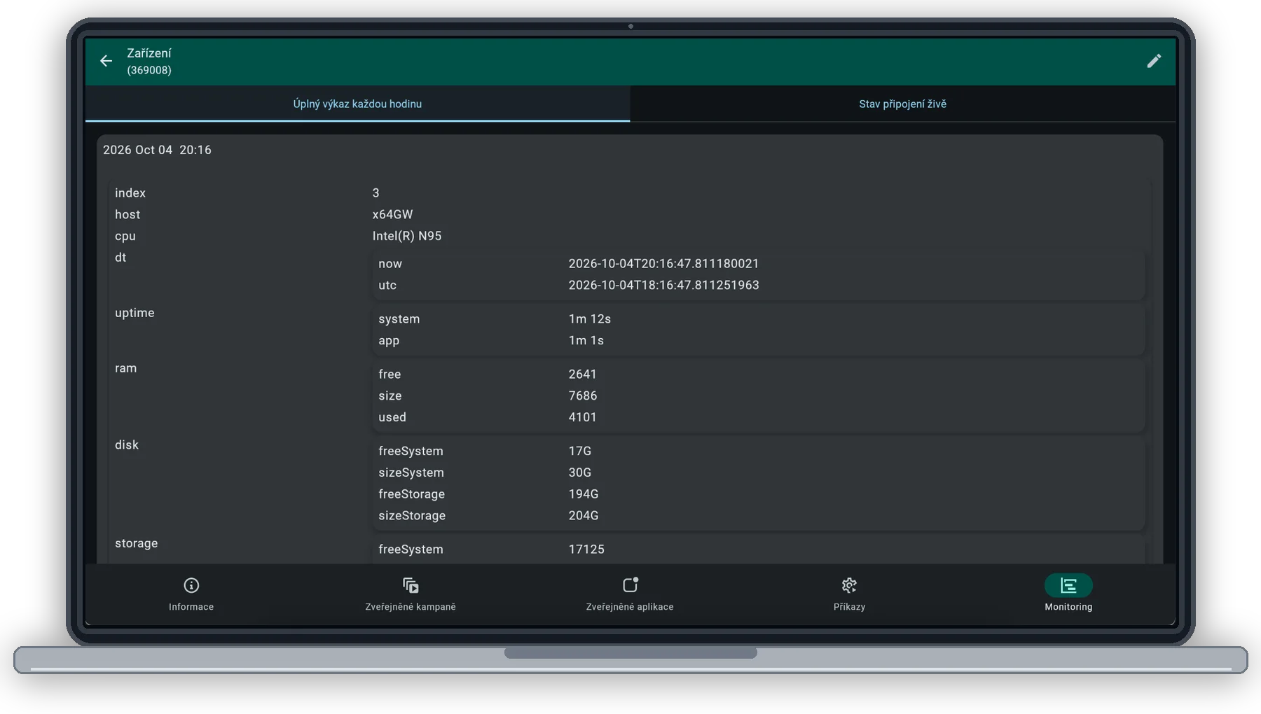Image resolution: width=1261 pixels, height=714 pixels.
Task: Click the device ID (369008)
Action: [149, 70]
